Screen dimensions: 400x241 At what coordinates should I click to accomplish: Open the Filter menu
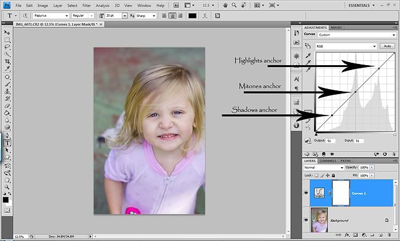tap(87, 6)
